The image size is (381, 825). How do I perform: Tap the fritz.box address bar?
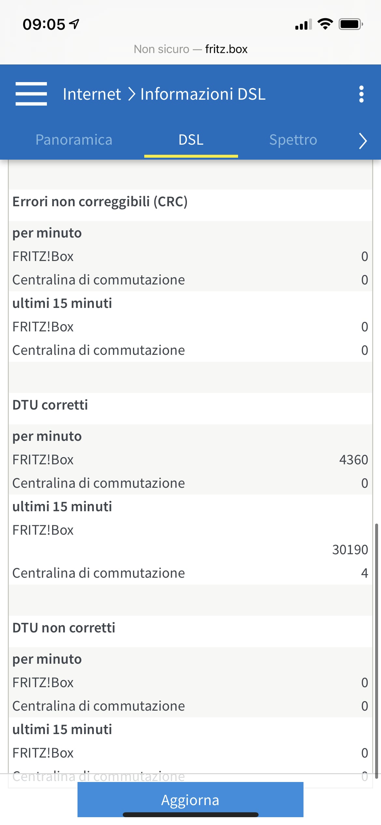[x=191, y=49]
